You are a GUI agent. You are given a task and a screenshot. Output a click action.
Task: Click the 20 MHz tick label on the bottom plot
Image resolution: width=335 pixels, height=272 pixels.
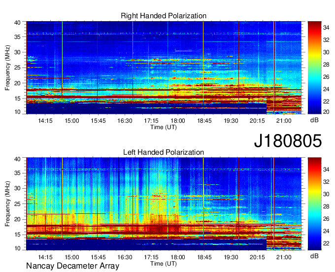pos(18,219)
